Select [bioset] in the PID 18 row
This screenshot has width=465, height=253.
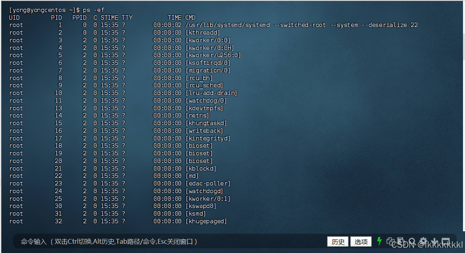[x=199, y=146]
